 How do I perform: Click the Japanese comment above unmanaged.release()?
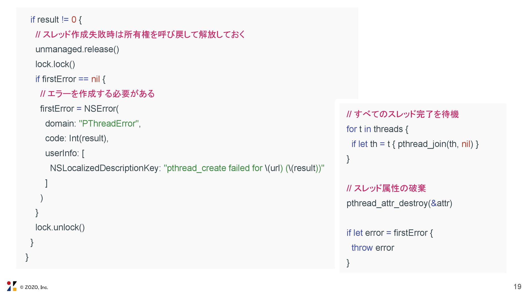(x=140, y=34)
